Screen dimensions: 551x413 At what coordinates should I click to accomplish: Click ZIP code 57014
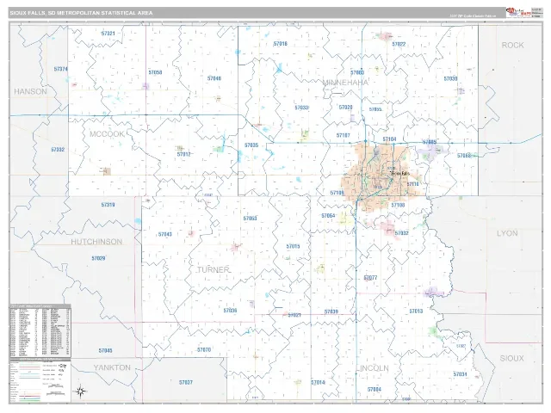click(318, 383)
